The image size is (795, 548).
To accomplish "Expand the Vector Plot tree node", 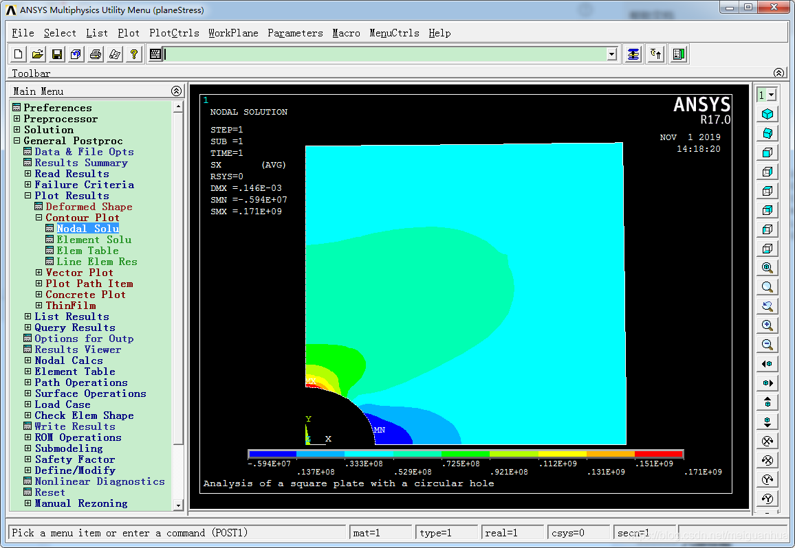I will (x=39, y=273).
